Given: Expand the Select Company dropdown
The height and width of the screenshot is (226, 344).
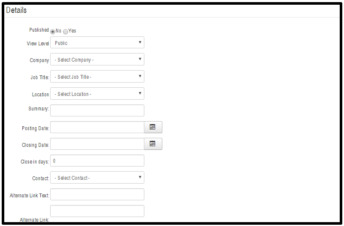Looking at the screenshot, I should tap(97, 59).
